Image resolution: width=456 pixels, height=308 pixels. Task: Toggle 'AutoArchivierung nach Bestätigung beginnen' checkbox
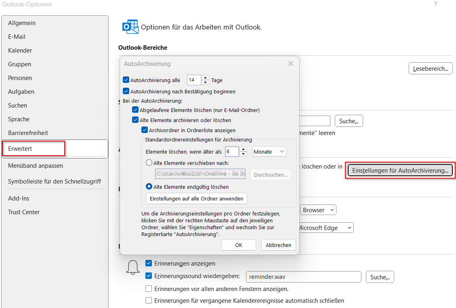click(126, 91)
